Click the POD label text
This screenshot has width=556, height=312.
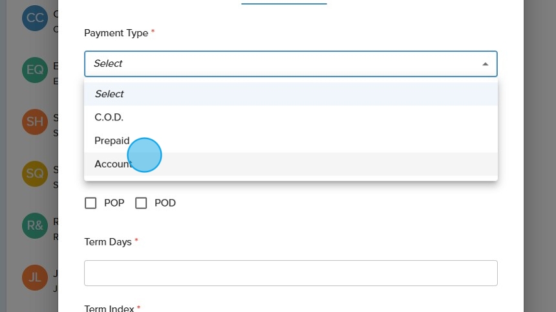[x=165, y=203]
